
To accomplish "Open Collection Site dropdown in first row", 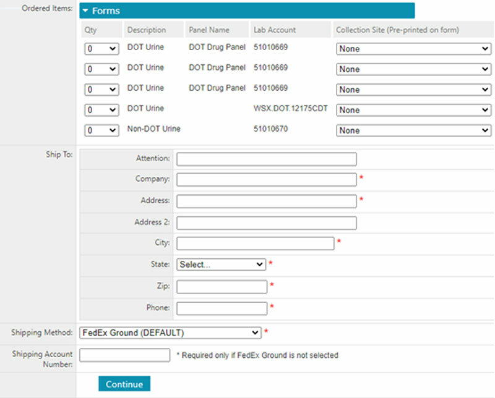I will click(x=413, y=49).
